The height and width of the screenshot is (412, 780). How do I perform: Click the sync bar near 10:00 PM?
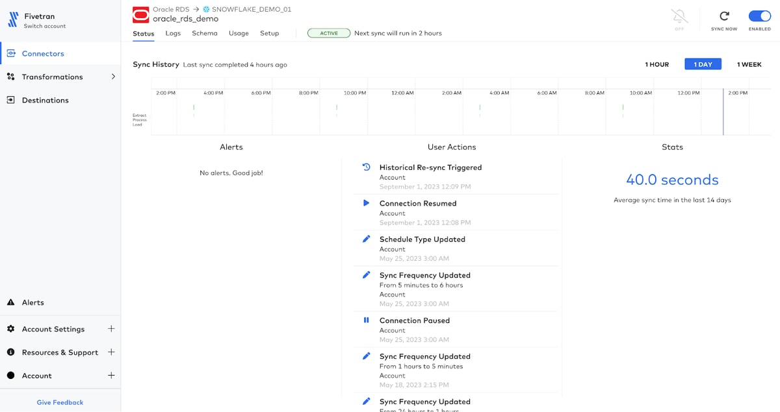(337, 110)
